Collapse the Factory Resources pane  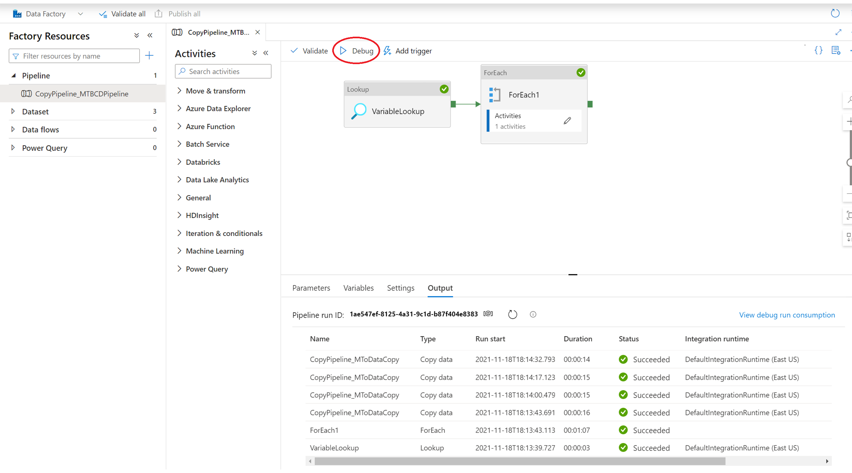[x=150, y=35]
